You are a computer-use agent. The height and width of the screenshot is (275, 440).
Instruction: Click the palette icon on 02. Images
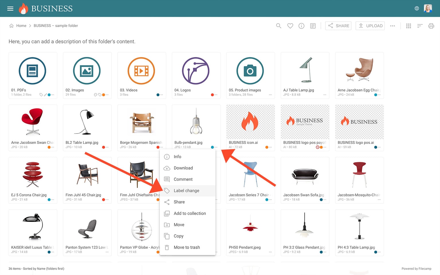pos(96,95)
